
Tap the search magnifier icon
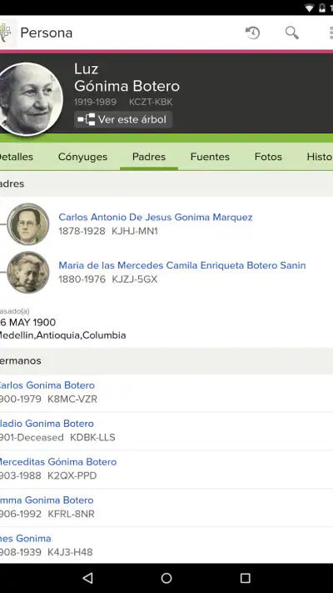click(x=292, y=33)
